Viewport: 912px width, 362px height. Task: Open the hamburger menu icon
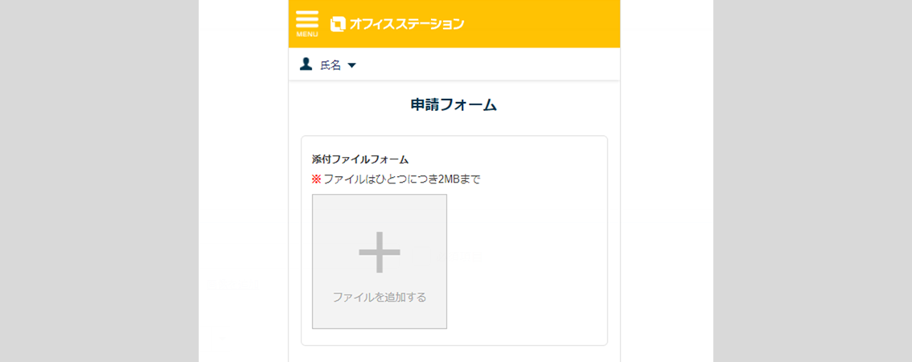(x=307, y=19)
